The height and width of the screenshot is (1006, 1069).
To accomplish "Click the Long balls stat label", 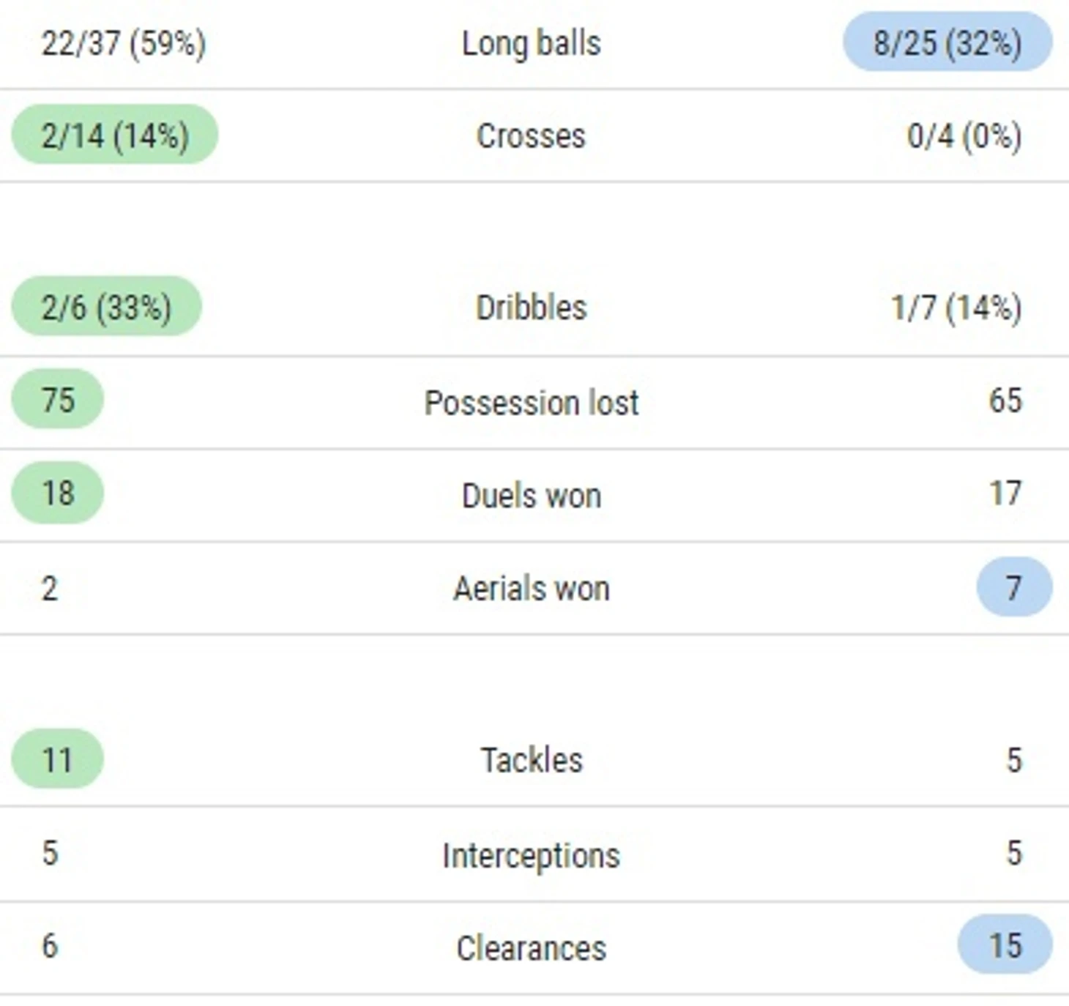I will point(531,43).
